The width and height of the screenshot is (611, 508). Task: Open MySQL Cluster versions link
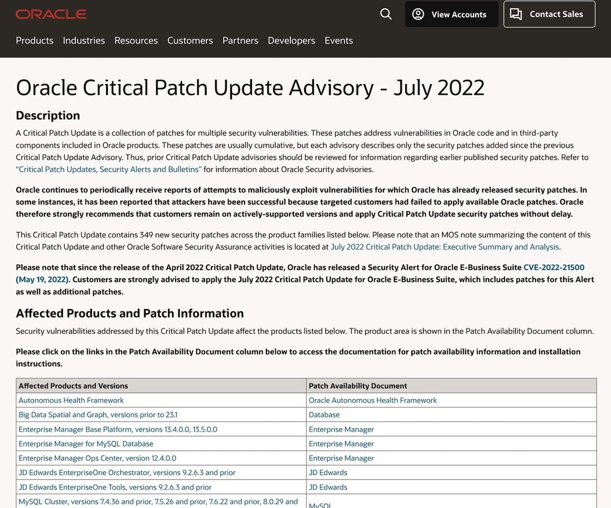(x=158, y=502)
